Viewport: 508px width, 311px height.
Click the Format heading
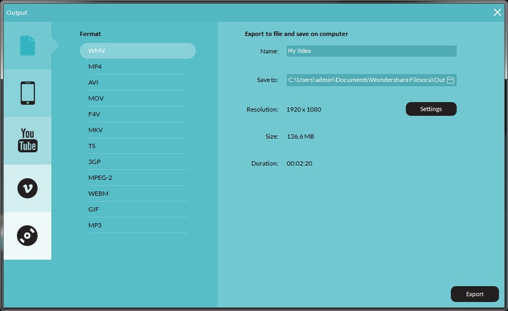90,34
